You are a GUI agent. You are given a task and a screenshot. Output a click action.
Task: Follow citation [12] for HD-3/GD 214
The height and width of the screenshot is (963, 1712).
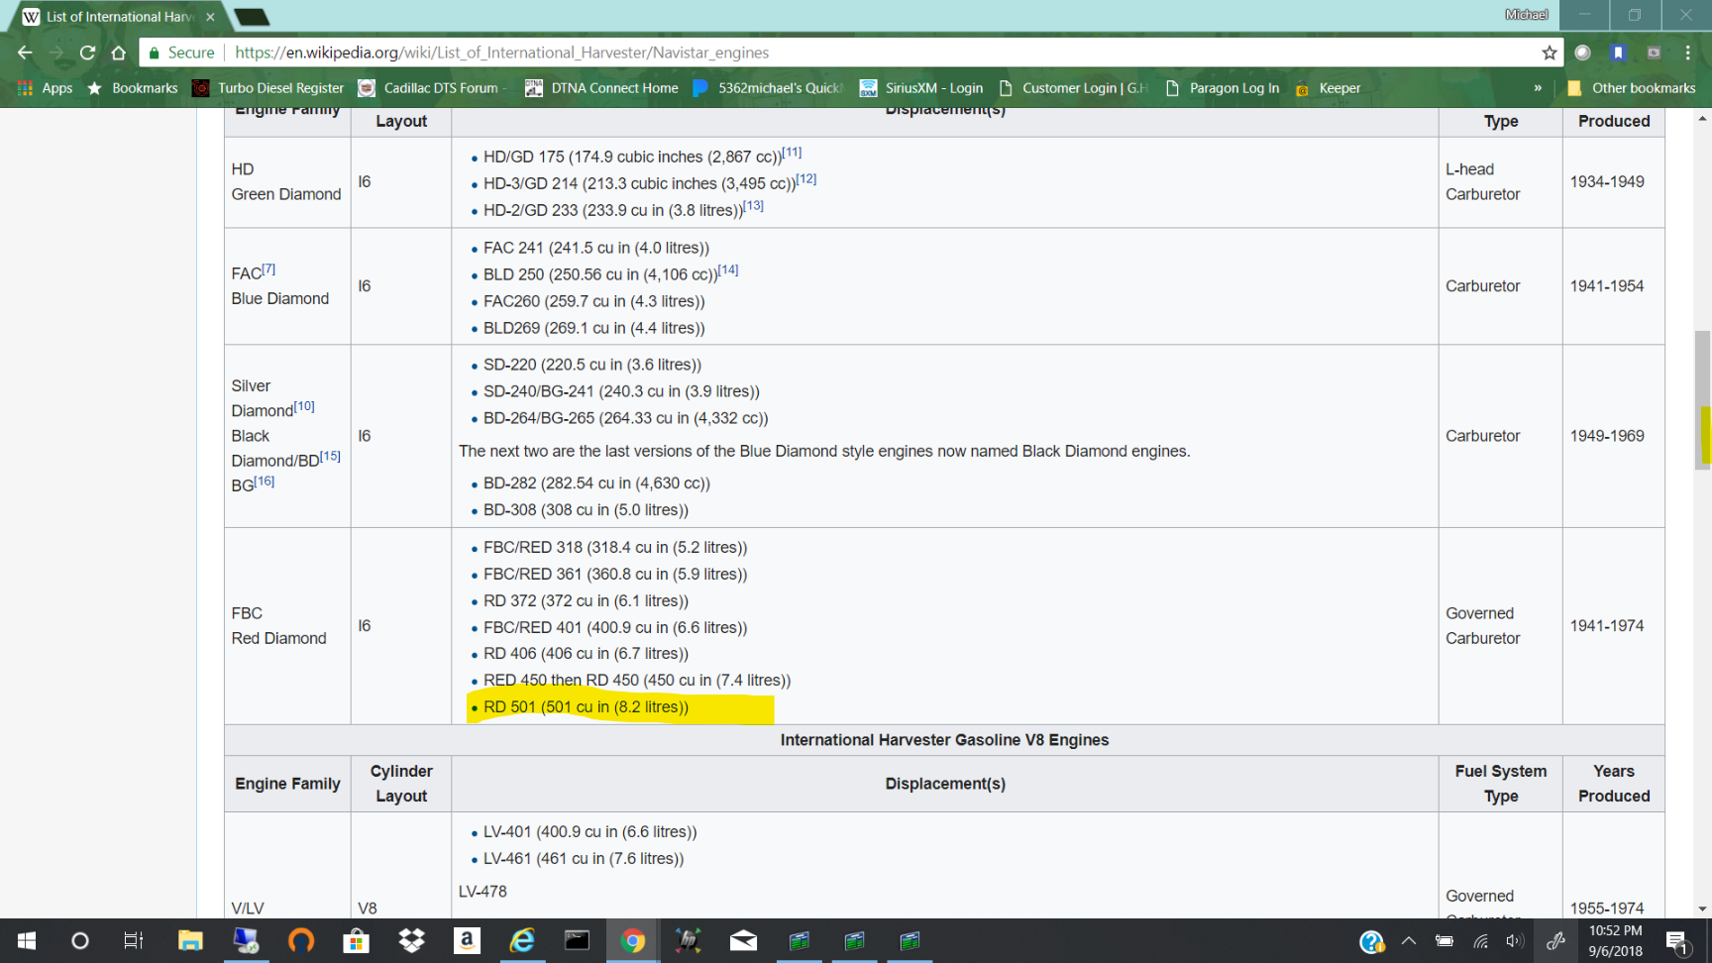[806, 179]
